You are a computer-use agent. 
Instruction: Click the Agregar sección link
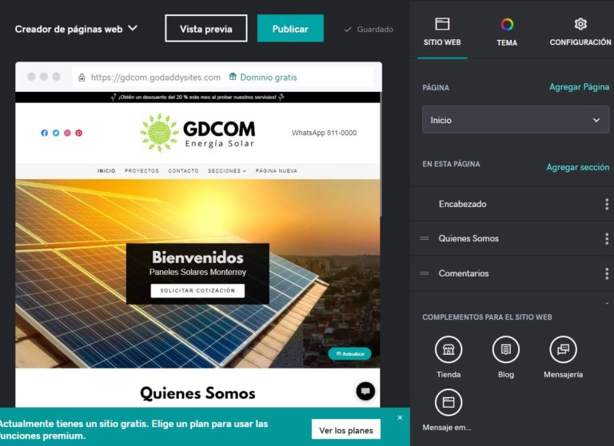577,167
